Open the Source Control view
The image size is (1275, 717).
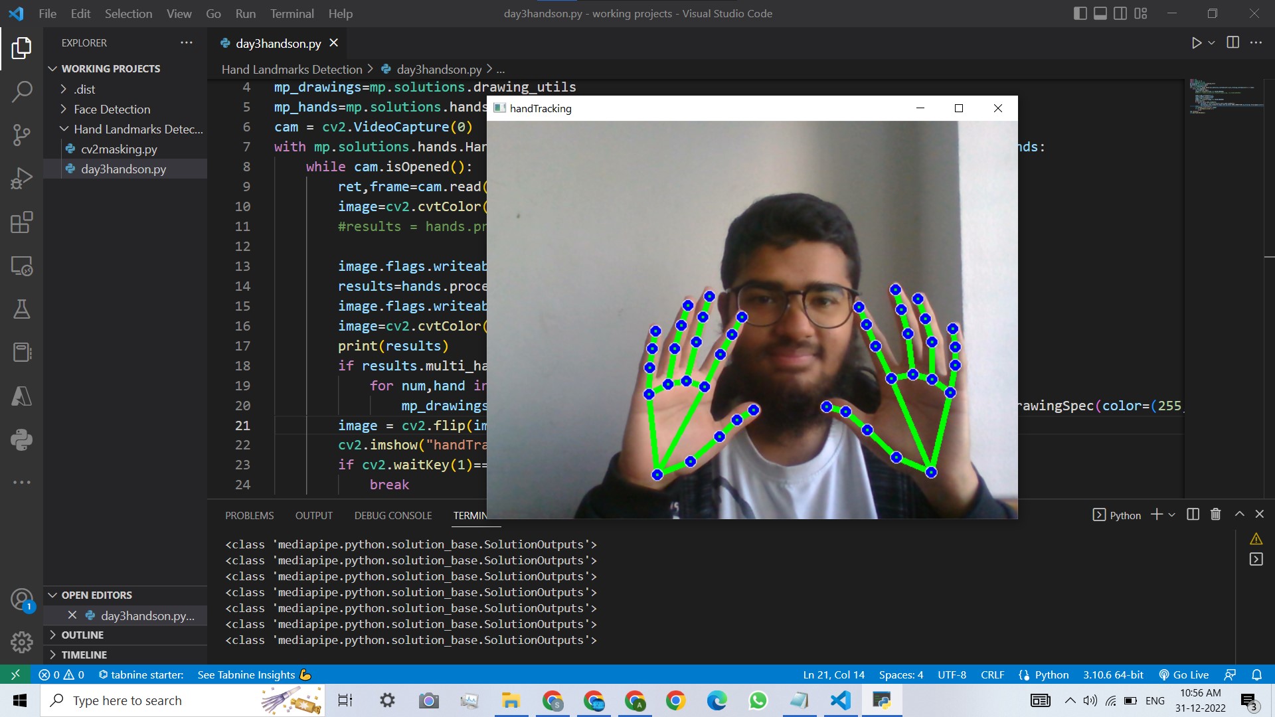tap(21, 135)
